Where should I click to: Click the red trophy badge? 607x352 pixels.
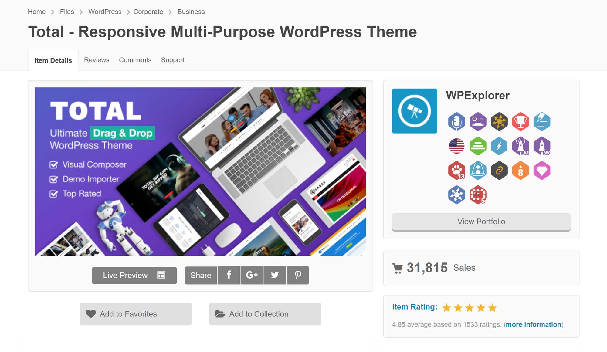click(x=521, y=122)
